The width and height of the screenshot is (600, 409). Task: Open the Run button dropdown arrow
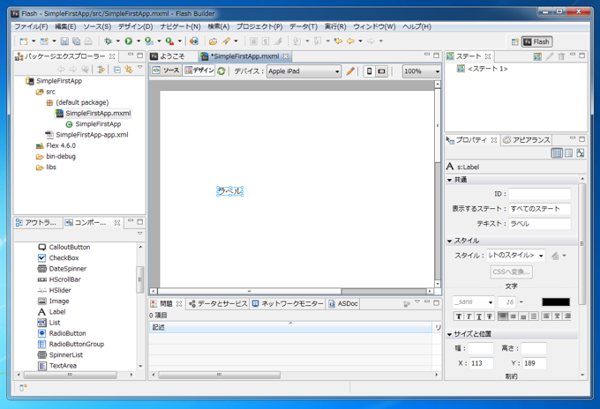tap(139, 41)
